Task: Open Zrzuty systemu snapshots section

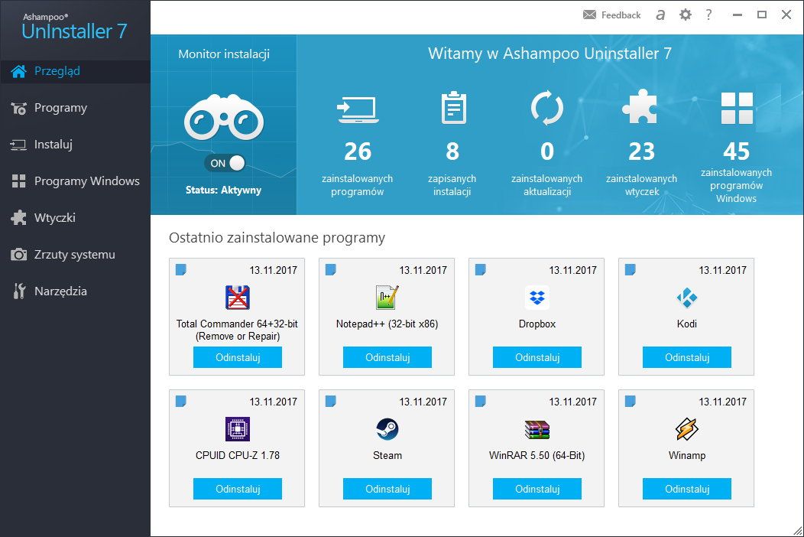Action: tap(75, 255)
